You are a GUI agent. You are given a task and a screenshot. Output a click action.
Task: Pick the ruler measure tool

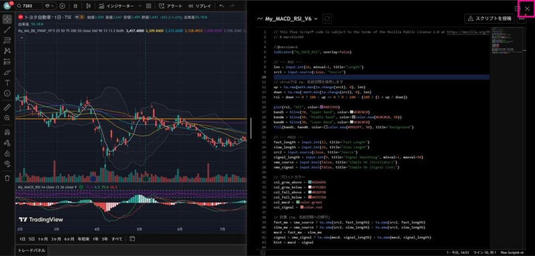click(x=7, y=107)
